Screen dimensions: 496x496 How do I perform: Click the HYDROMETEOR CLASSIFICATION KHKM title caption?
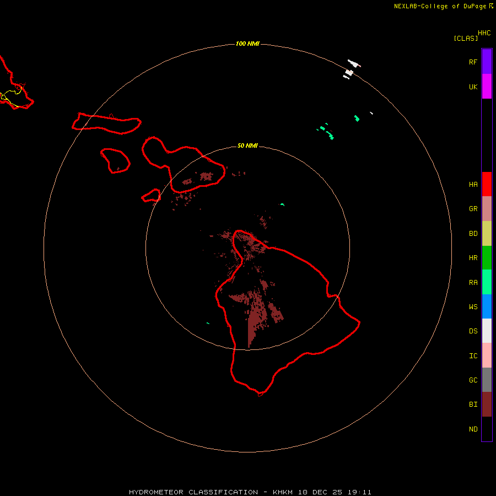click(x=250, y=492)
